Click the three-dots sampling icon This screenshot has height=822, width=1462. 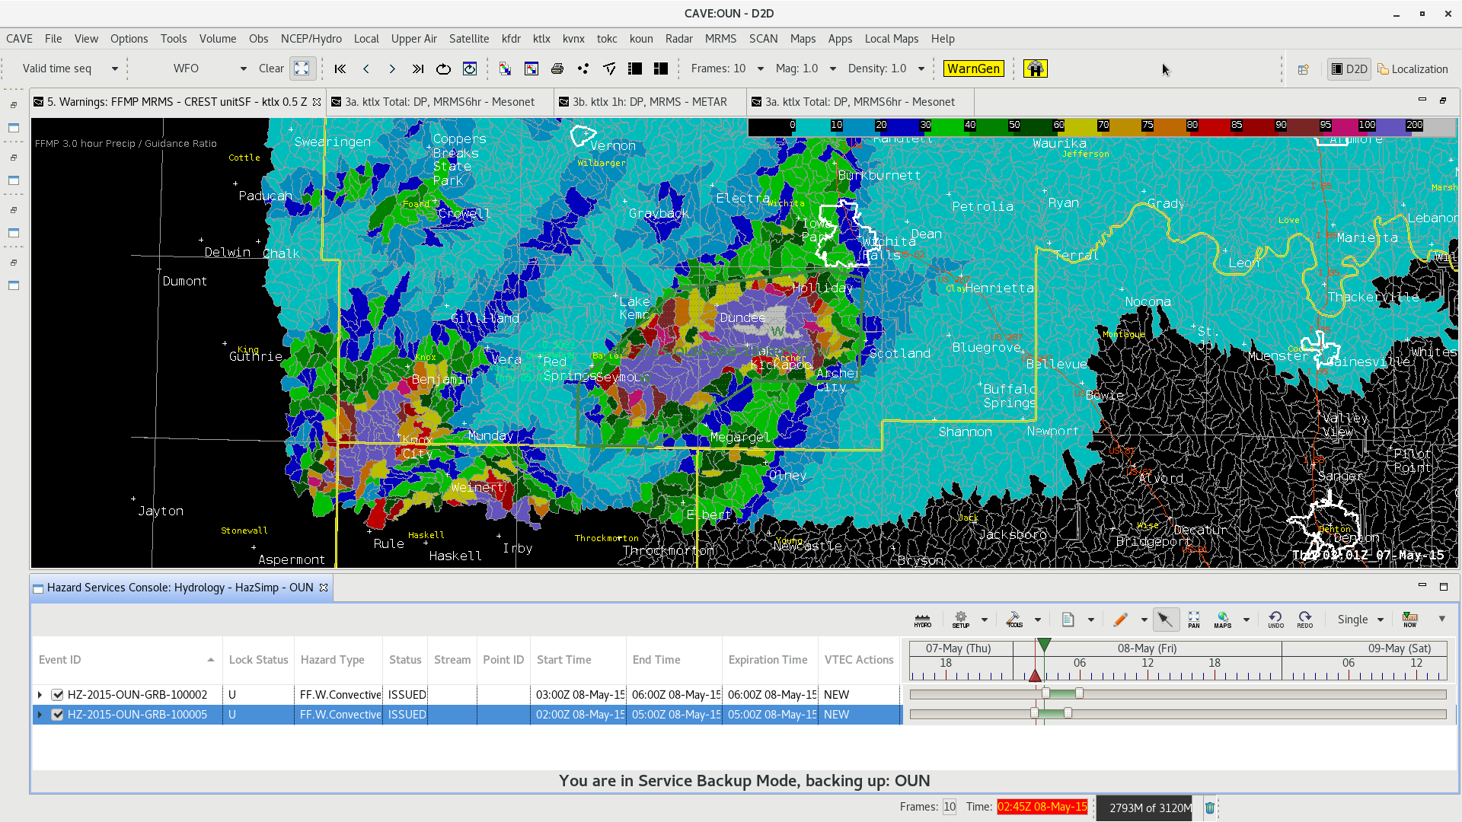pos(583,68)
